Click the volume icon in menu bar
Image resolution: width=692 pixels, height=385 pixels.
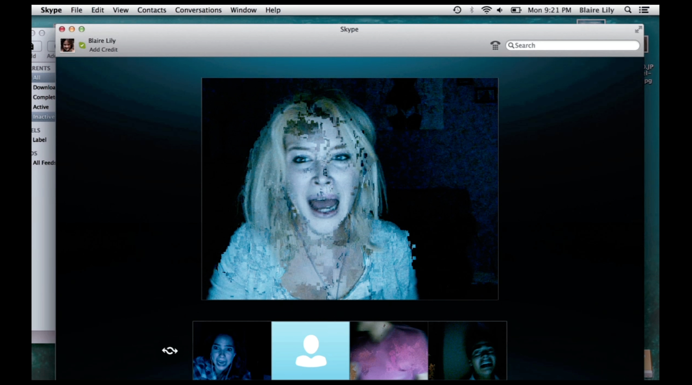(x=500, y=10)
